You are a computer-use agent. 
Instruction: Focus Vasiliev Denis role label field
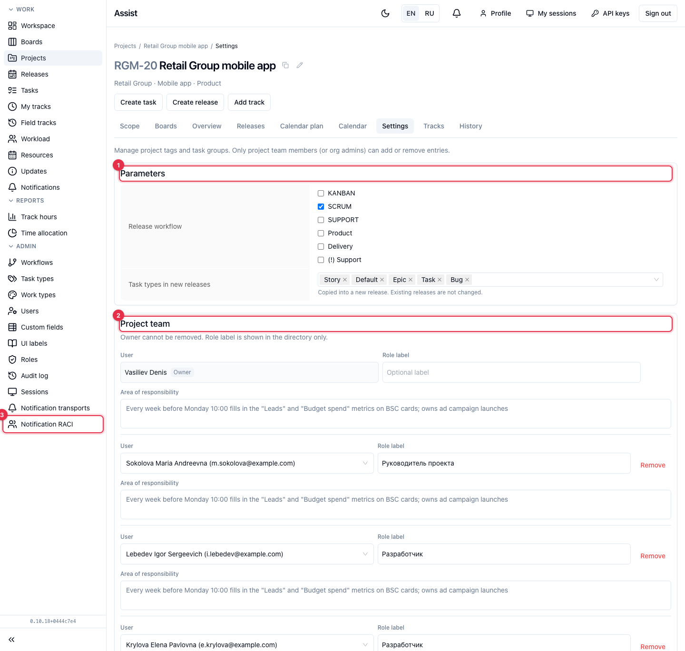coord(511,372)
